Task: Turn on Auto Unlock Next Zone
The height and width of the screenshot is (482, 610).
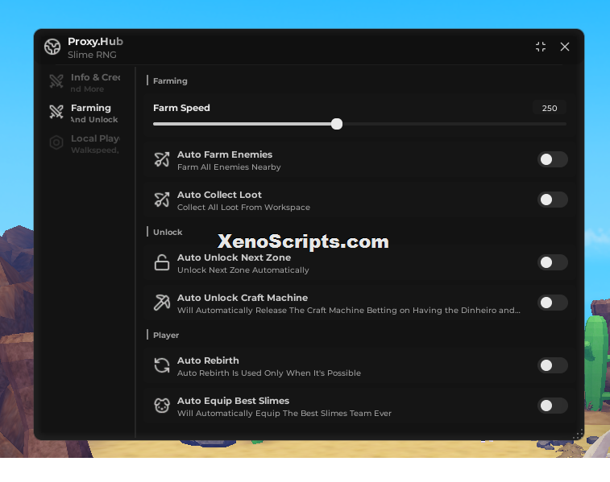Action: click(553, 262)
